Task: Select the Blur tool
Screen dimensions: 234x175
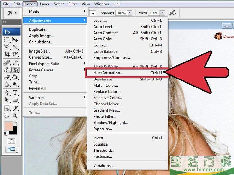Action: point(7,84)
